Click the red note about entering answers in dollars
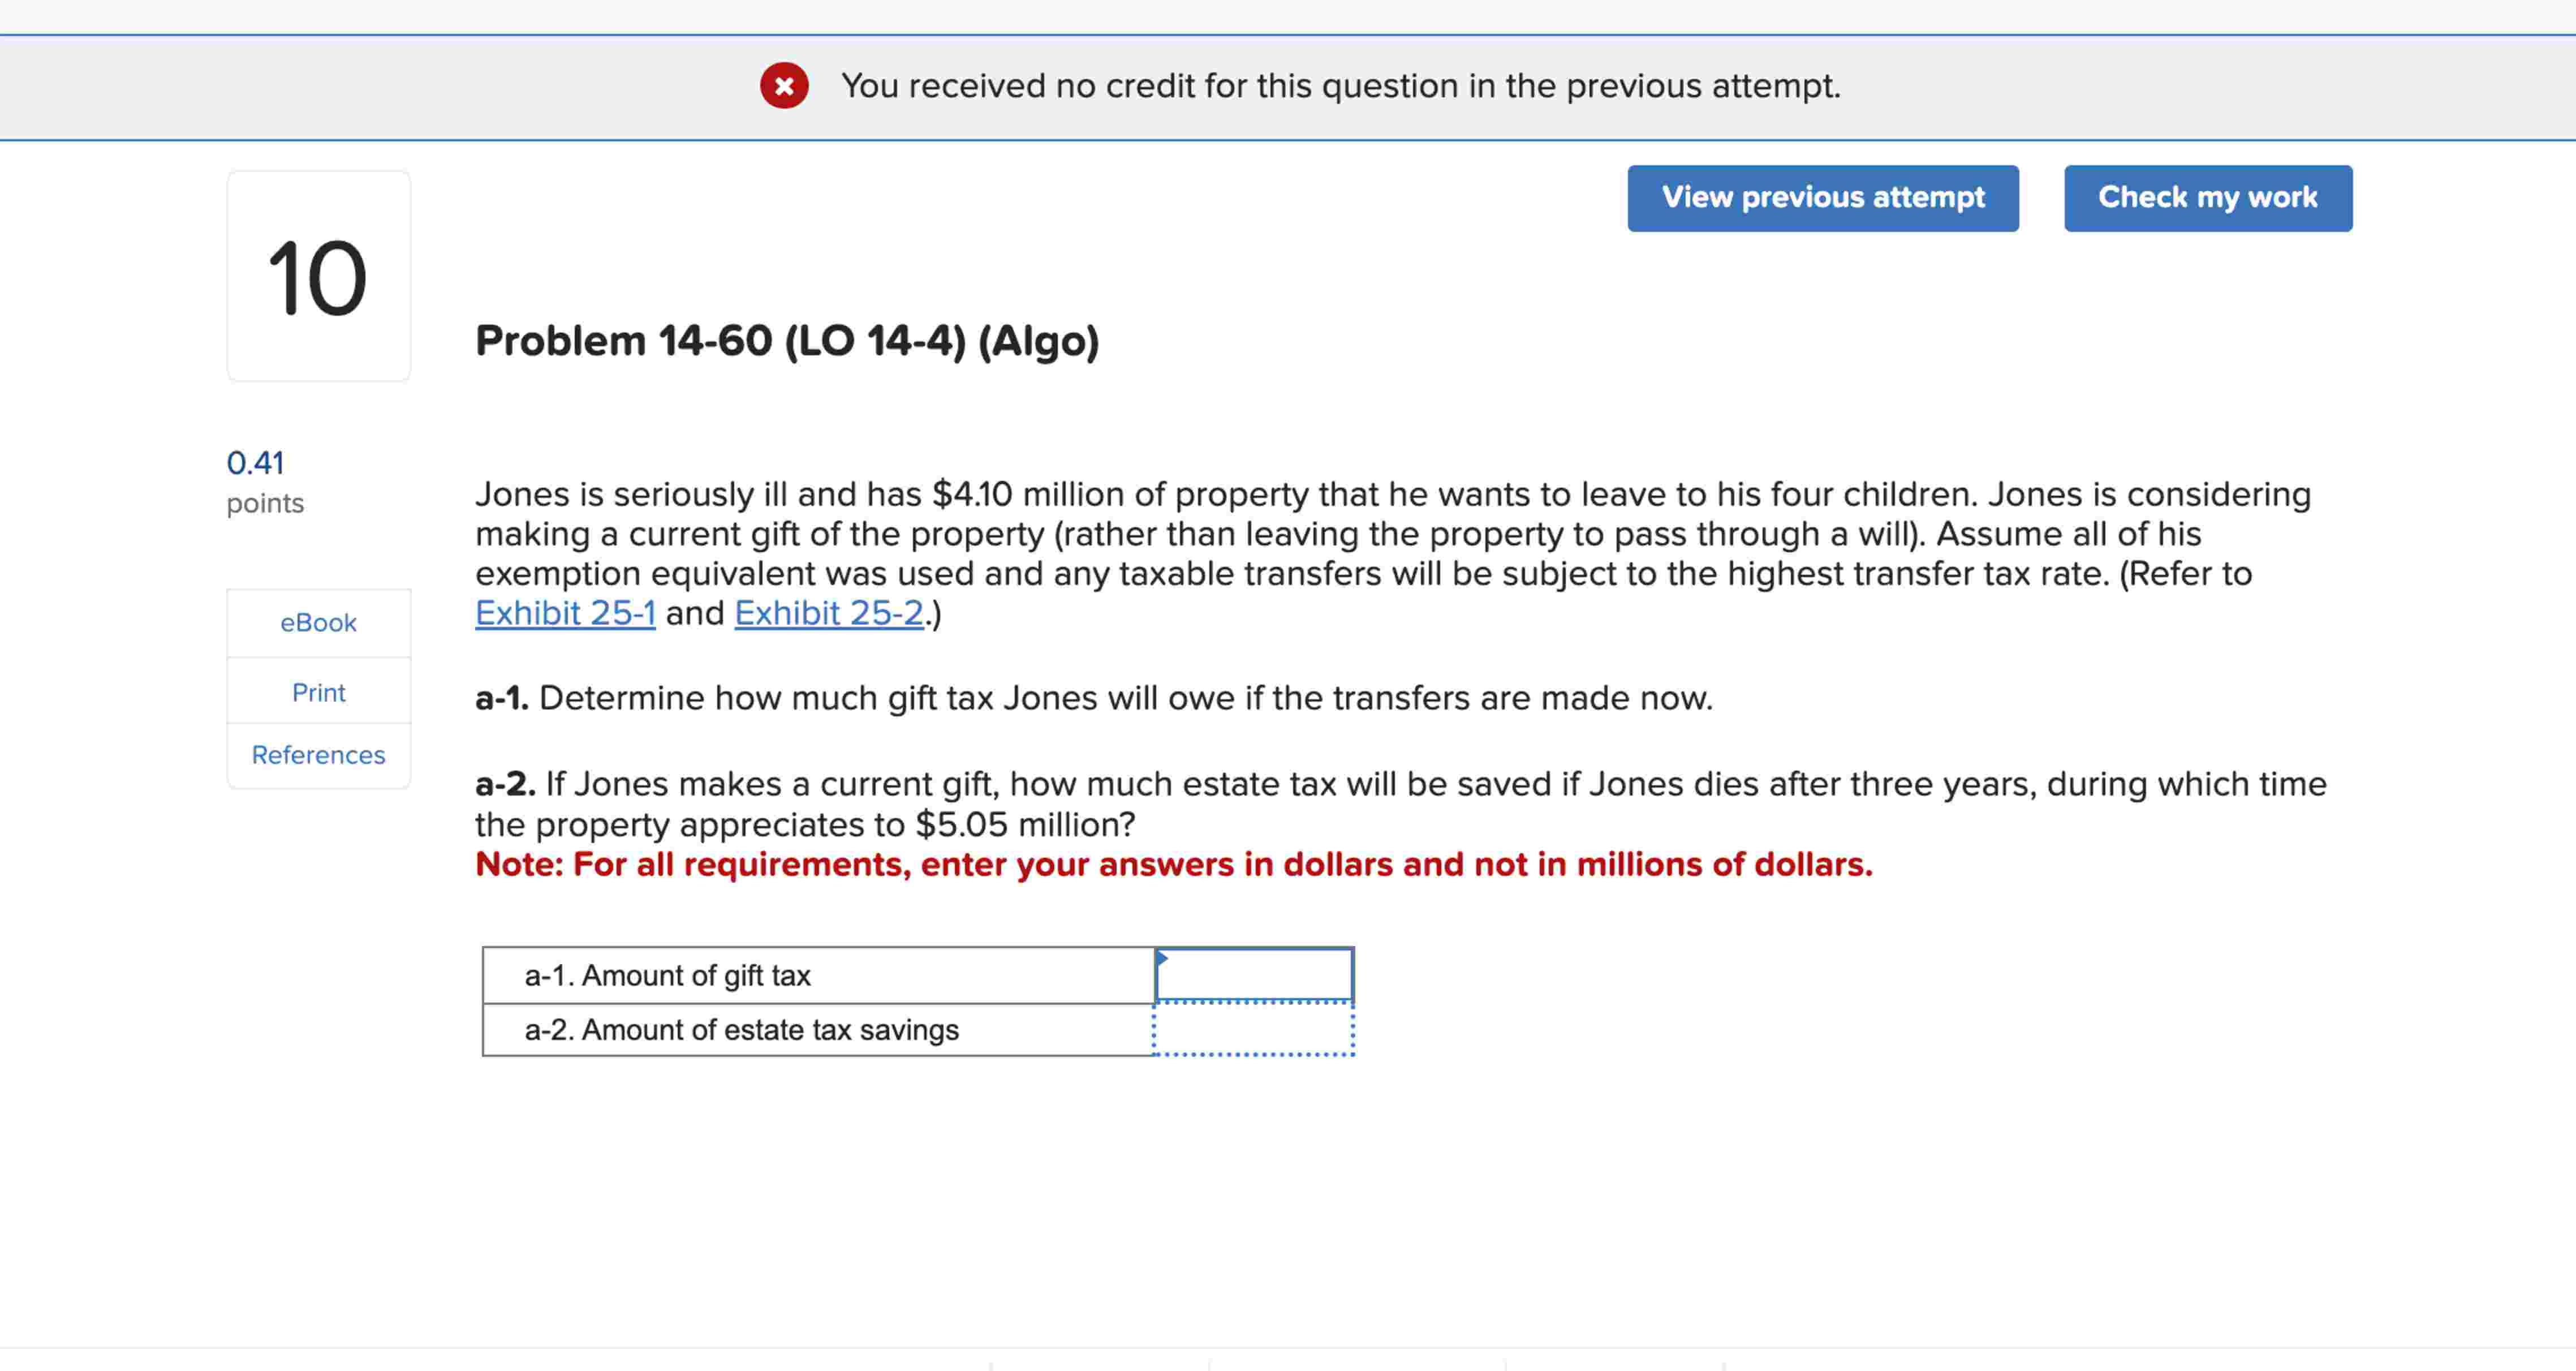This screenshot has height=1371, width=2576. click(x=1173, y=864)
